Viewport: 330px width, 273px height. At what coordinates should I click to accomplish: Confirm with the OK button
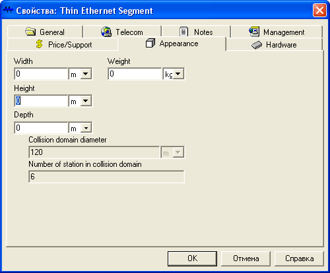[x=192, y=258]
